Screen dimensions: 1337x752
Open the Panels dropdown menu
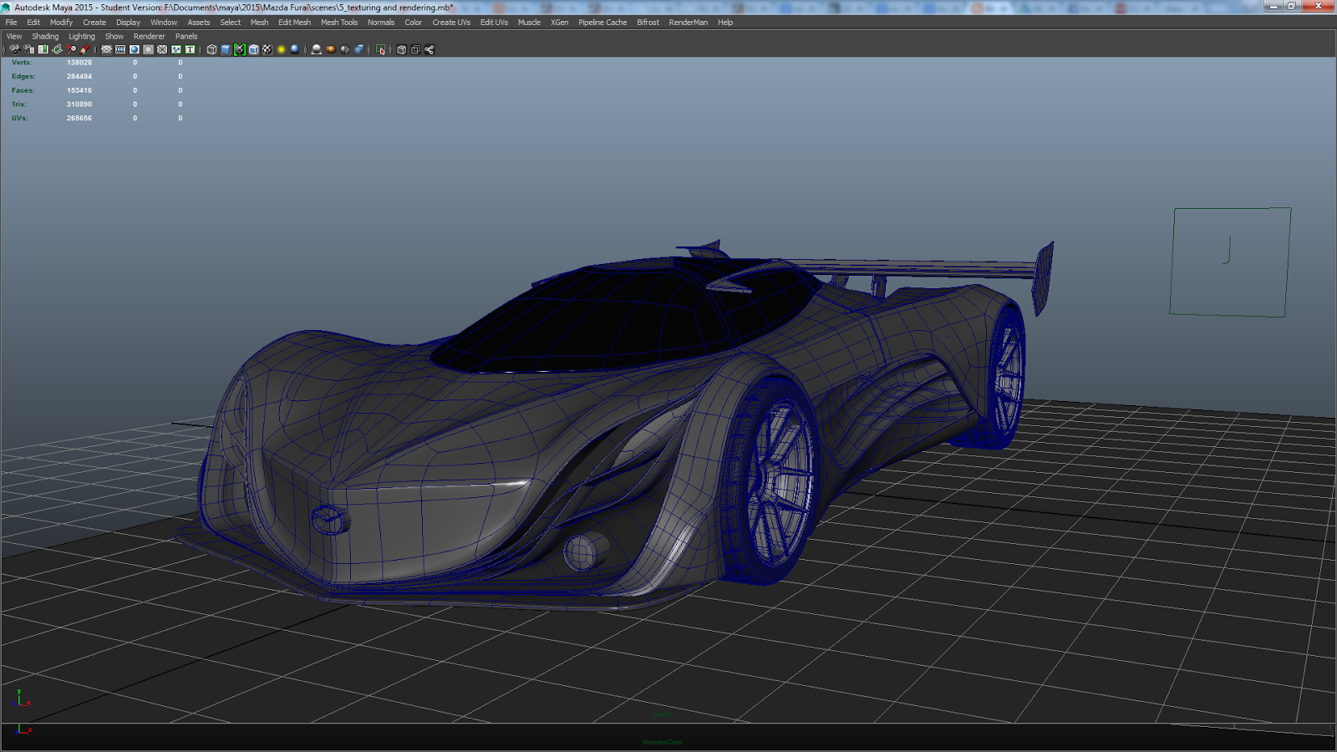tap(186, 36)
